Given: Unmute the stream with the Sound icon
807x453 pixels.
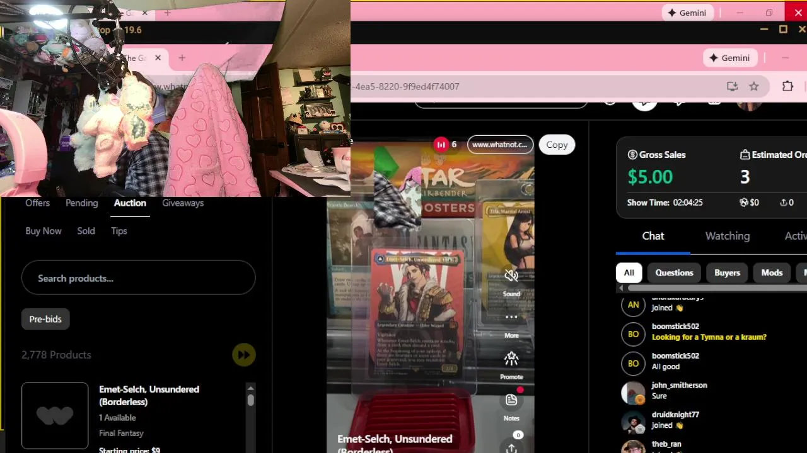Looking at the screenshot, I should point(511,276).
